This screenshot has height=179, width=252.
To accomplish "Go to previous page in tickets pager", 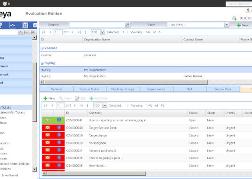I will (52, 105).
